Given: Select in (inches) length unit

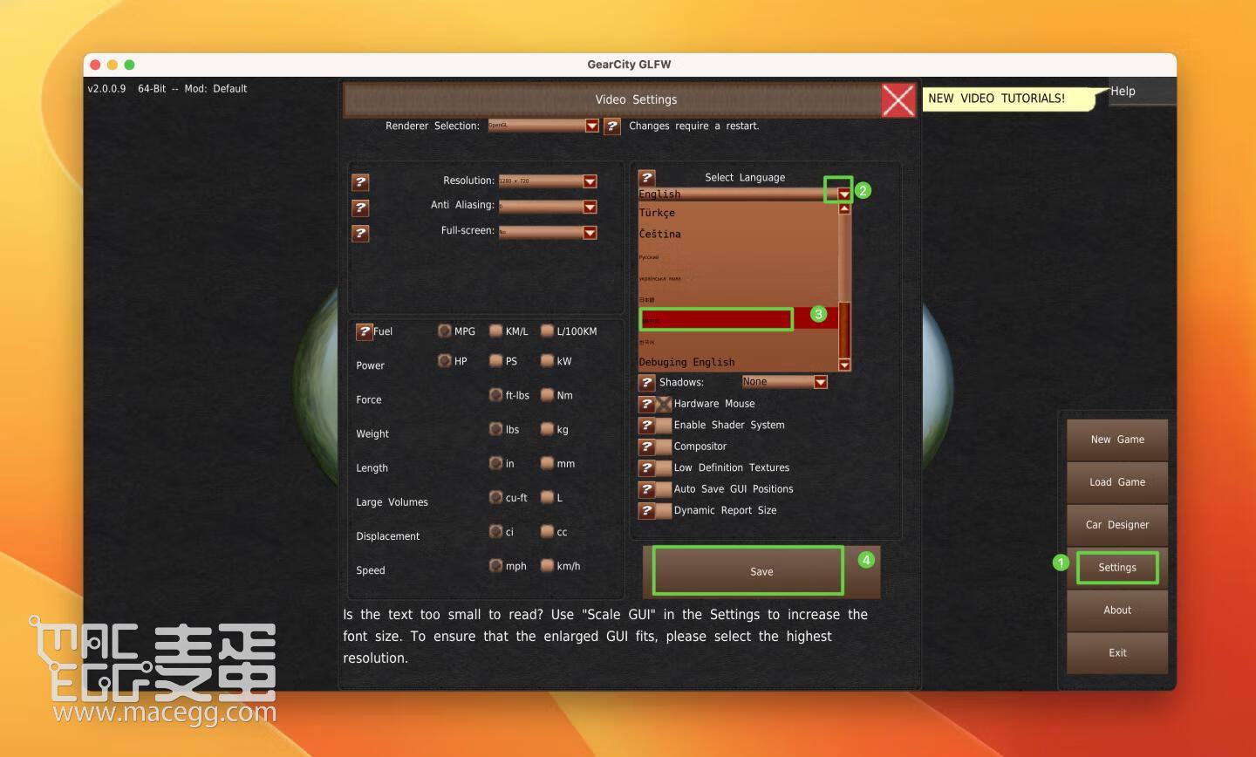Looking at the screenshot, I should coord(495,462).
